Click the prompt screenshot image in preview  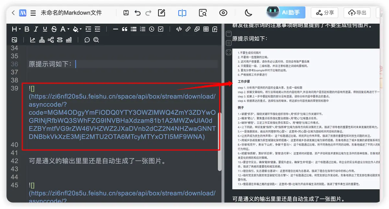coord(306,119)
